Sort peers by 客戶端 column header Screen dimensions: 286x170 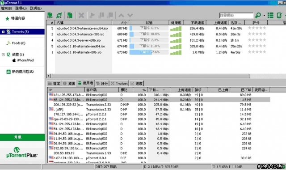[x=101, y=90]
